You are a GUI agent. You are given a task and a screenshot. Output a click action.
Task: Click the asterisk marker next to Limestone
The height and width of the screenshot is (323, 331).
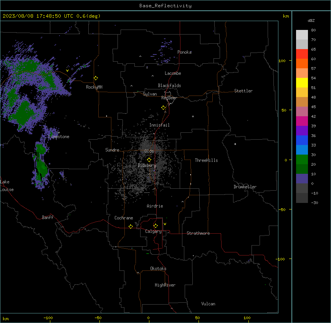[59, 133]
